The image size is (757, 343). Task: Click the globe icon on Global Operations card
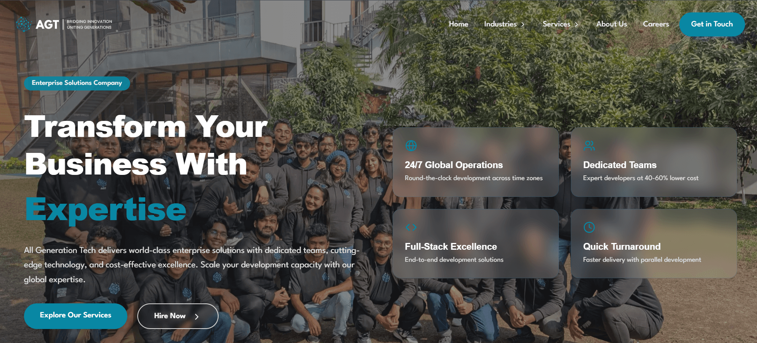pos(411,146)
